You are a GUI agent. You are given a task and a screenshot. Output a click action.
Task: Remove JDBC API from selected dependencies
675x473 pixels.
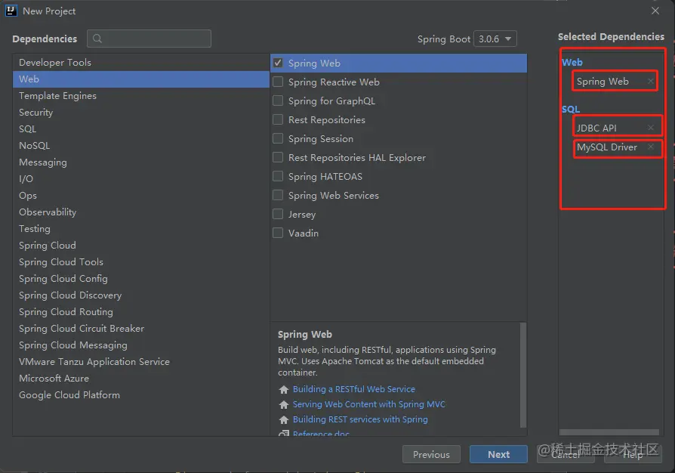[651, 128]
